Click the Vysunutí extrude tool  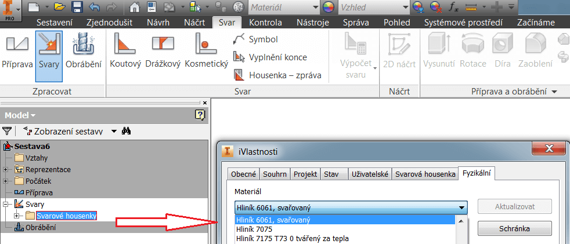(439, 51)
